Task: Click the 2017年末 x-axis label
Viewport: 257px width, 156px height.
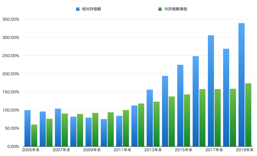Action: coord(214,150)
